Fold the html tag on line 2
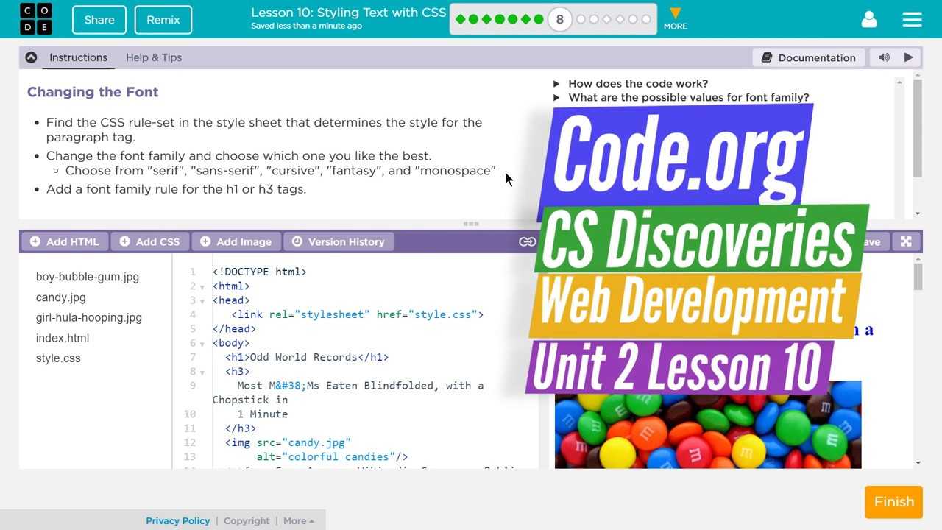The image size is (942, 530). 202,286
